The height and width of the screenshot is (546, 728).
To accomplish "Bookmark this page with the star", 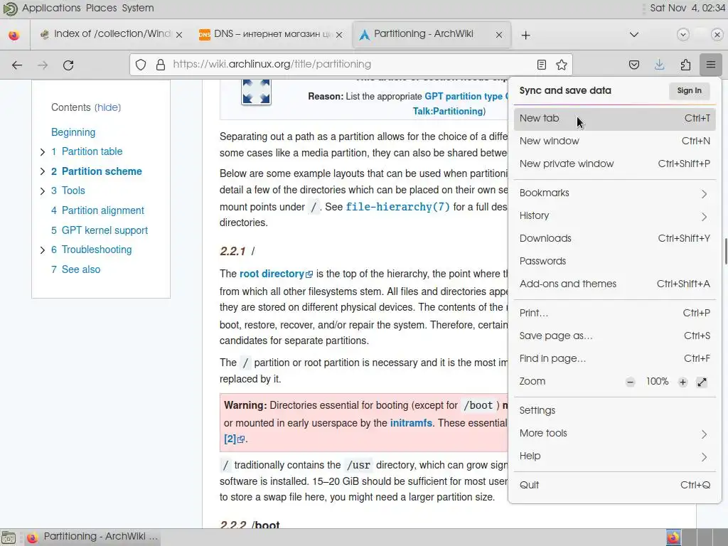I will (x=562, y=65).
